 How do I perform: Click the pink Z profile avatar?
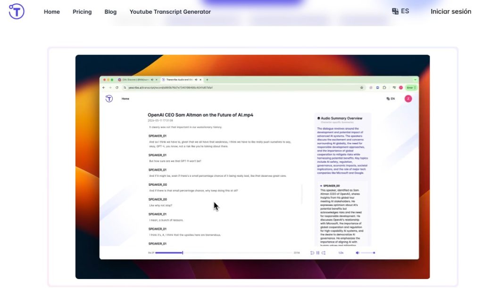point(408,99)
